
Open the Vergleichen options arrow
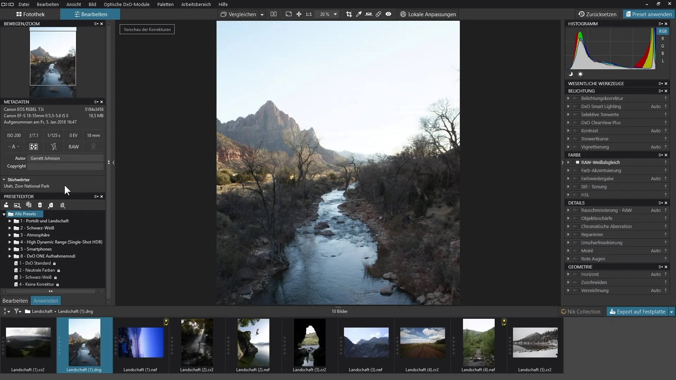tap(262, 14)
